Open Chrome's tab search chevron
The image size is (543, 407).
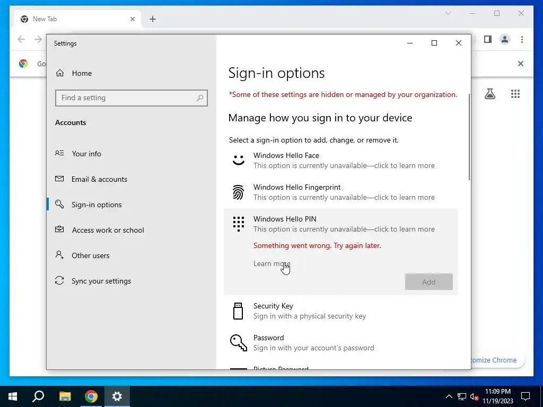pyautogui.click(x=448, y=13)
